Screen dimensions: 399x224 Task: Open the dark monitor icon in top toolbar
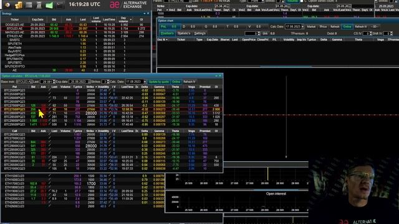click(60, 5)
